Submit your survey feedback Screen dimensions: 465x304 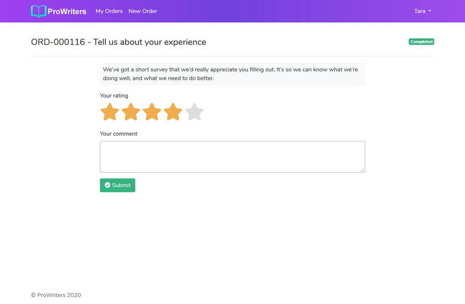click(x=117, y=185)
